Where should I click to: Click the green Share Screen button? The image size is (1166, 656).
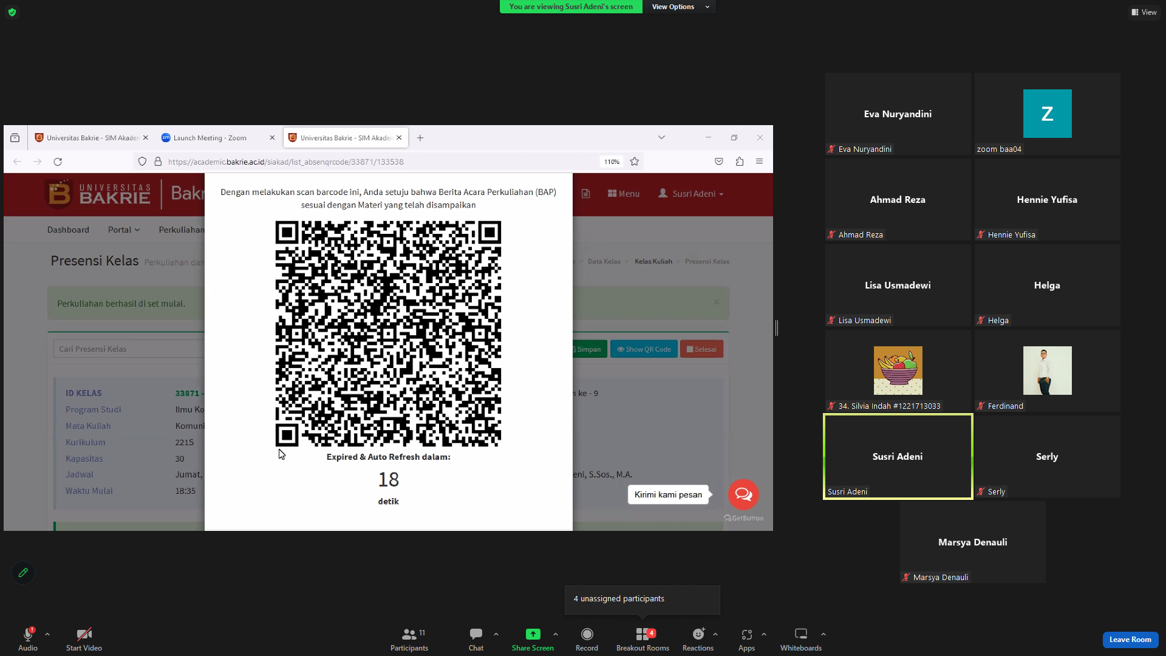point(533,638)
